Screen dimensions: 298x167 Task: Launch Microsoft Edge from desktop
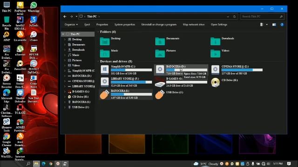click(x=7, y=96)
